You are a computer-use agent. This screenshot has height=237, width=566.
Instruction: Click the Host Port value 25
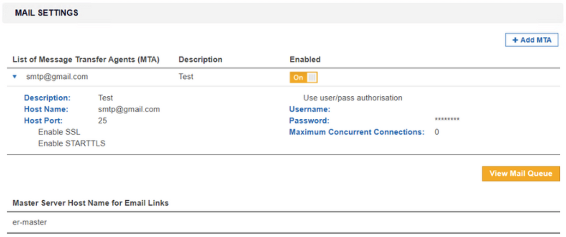[102, 121]
